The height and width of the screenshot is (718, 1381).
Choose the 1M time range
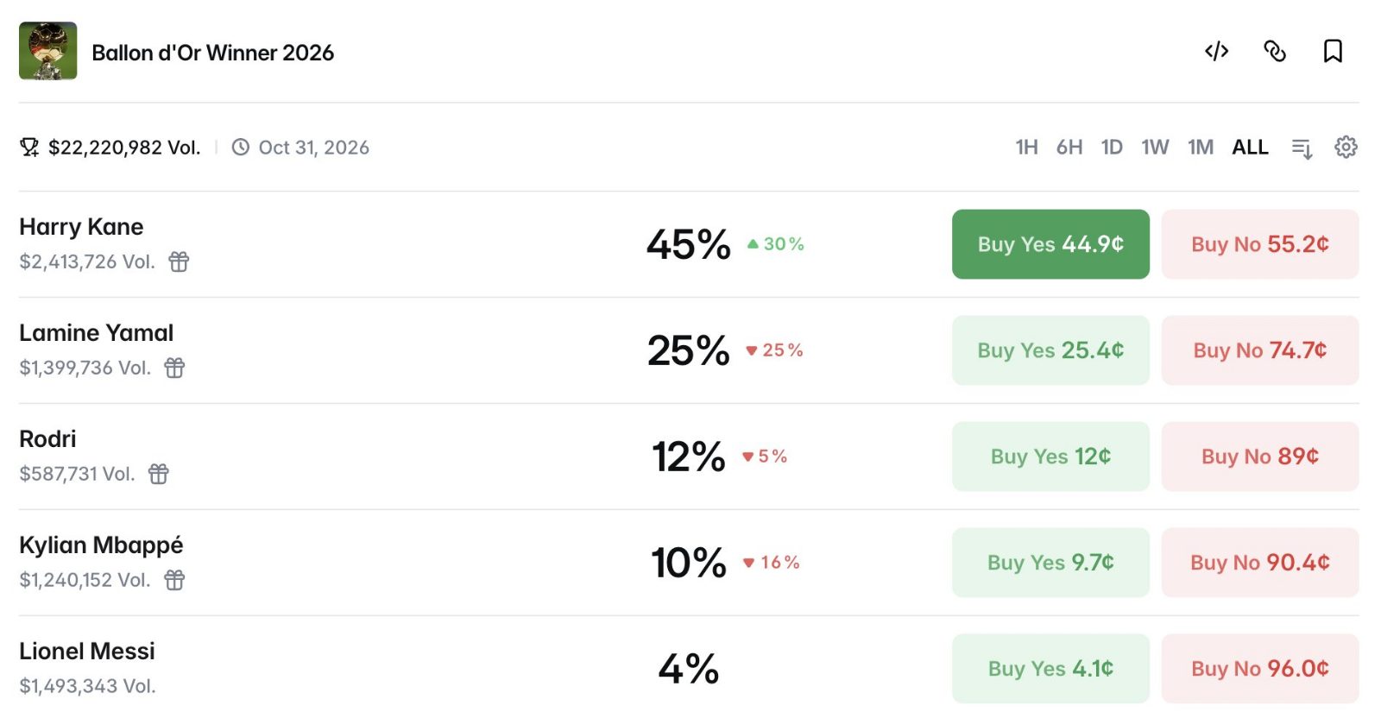(x=1201, y=148)
